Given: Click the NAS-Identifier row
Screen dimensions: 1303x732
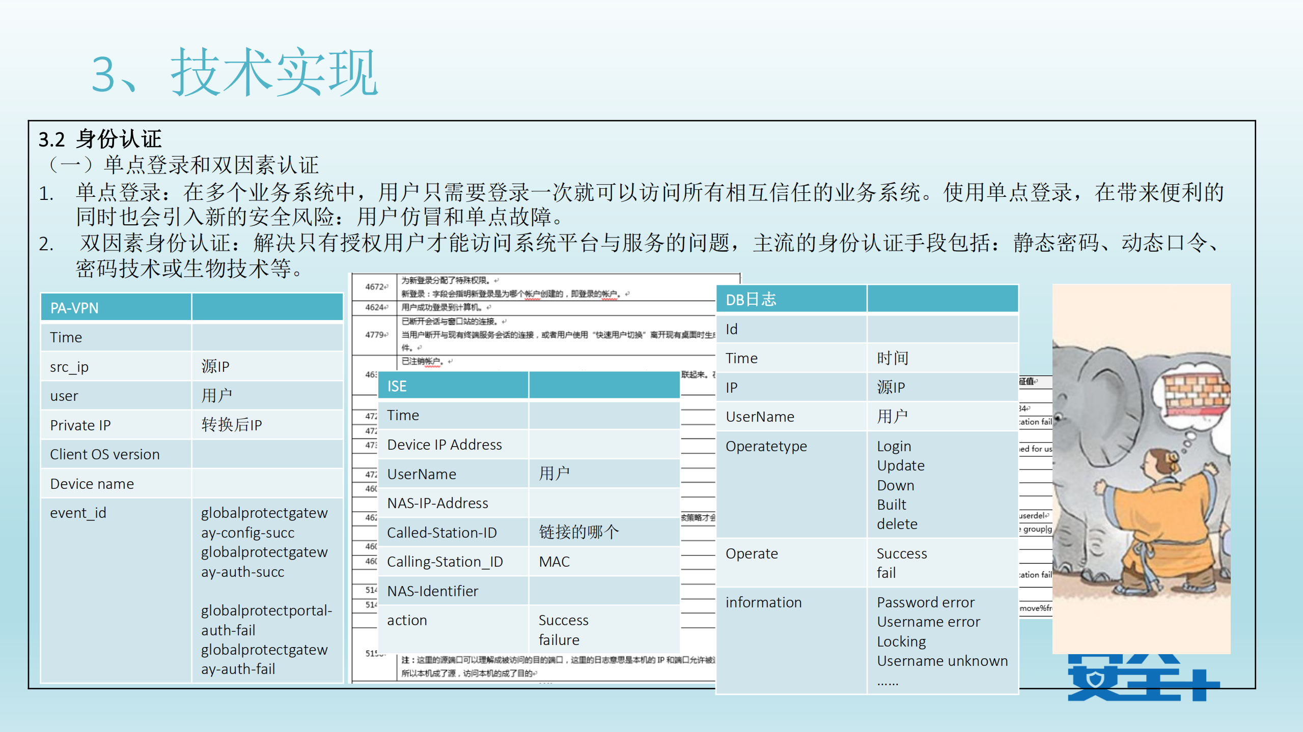Looking at the screenshot, I should [x=433, y=591].
